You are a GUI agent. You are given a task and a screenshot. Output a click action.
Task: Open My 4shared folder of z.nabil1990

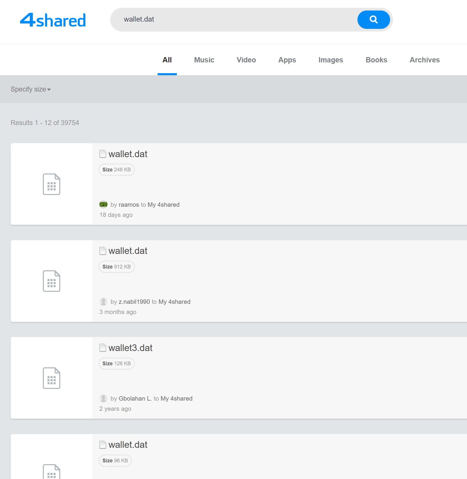pos(175,302)
